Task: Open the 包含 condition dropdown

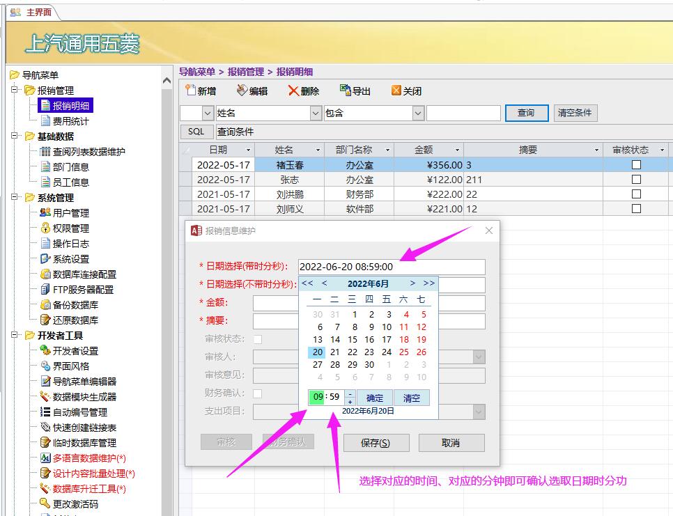Action: pyautogui.click(x=419, y=114)
